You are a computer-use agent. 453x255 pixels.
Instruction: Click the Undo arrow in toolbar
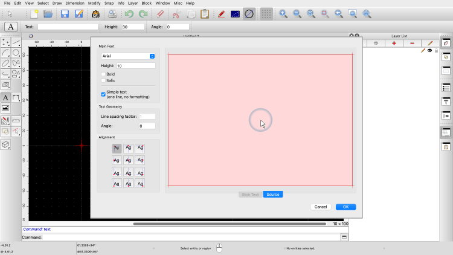click(129, 13)
